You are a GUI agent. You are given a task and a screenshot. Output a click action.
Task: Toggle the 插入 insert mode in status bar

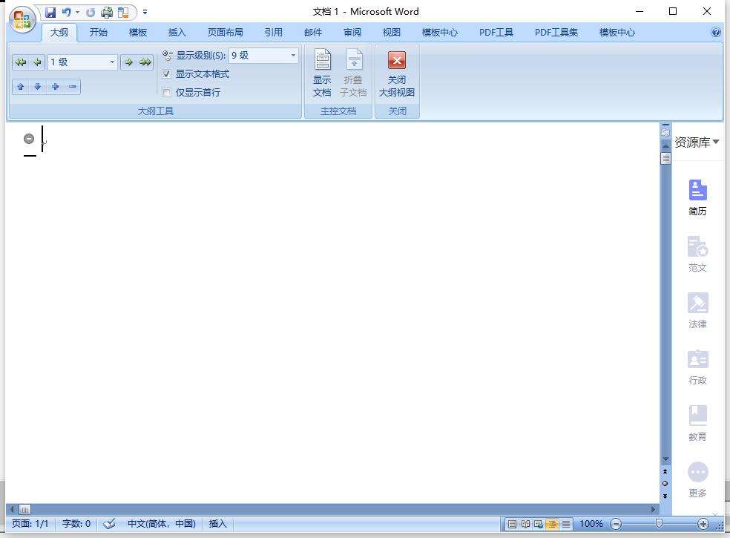pyautogui.click(x=217, y=524)
